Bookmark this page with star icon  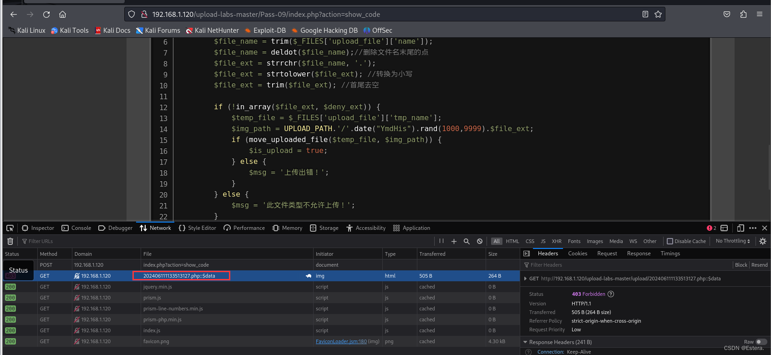coord(658,15)
